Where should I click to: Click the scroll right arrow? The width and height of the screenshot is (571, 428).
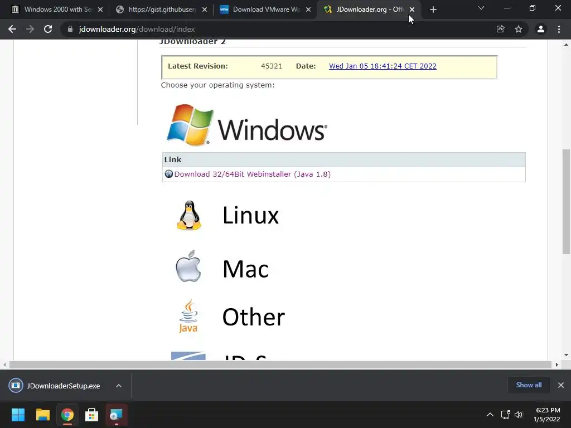pyautogui.click(x=557, y=364)
